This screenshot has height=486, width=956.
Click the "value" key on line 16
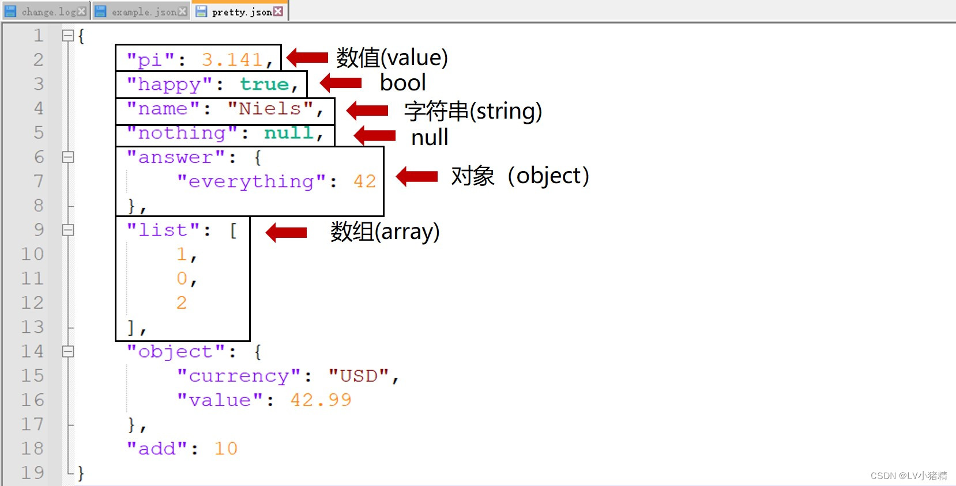220,400
